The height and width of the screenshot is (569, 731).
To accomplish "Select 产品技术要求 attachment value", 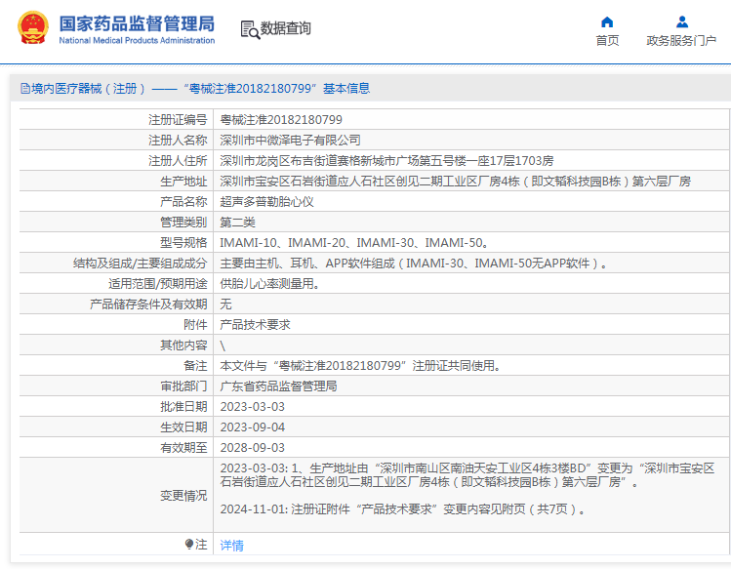I will (x=255, y=325).
